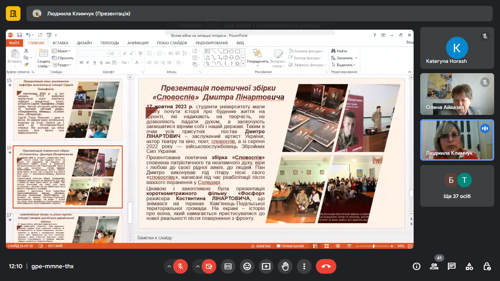This screenshot has width=500, height=281.
Task: Click the 'Ще 37 осіб' participants tile
Action: (x=457, y=186)
